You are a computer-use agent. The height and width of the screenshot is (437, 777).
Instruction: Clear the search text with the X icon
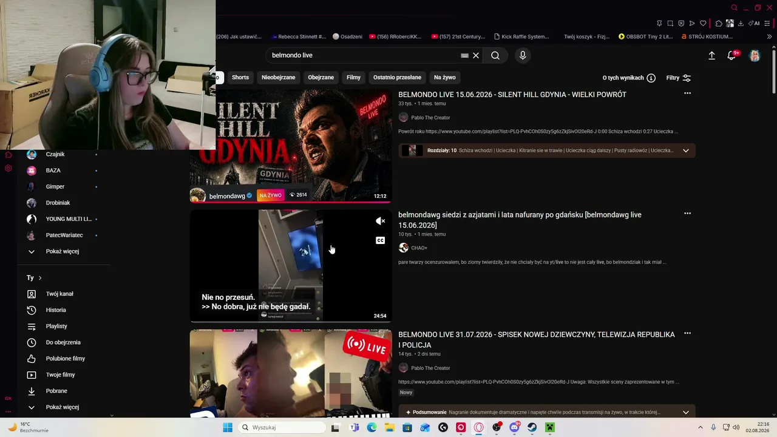click(x=476, y=55)
